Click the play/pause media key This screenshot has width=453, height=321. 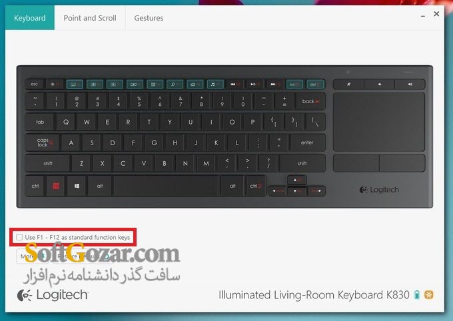(x=254, y=85)
